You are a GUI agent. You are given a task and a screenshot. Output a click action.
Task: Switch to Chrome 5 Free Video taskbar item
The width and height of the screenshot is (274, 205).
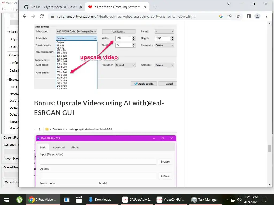43,200
